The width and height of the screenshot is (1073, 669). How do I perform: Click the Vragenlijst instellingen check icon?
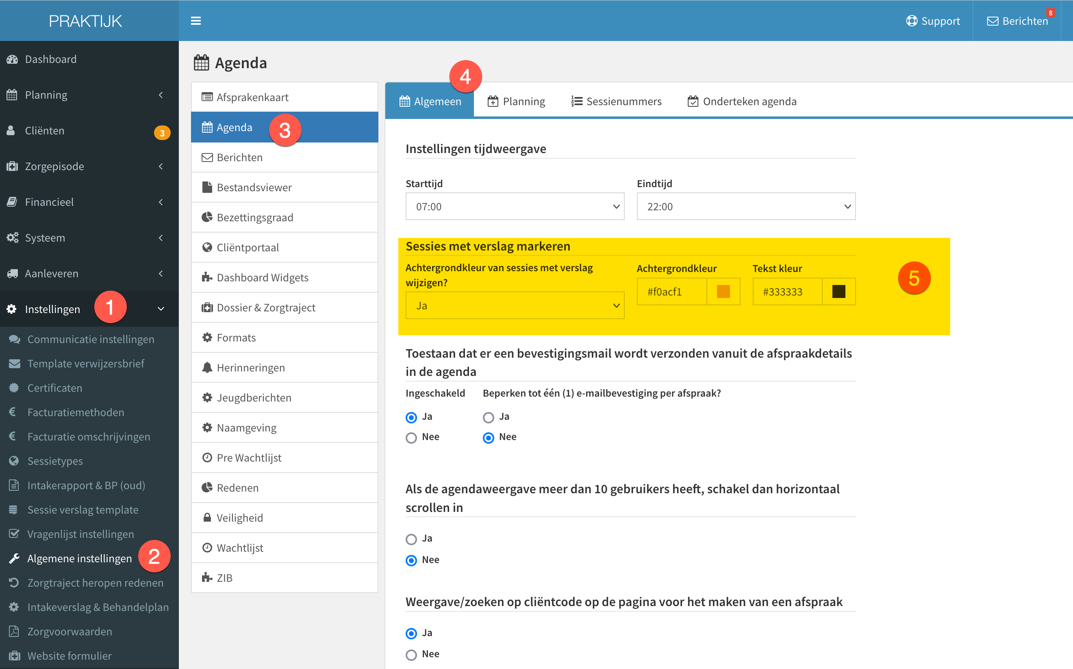click(x=14, y=533)
